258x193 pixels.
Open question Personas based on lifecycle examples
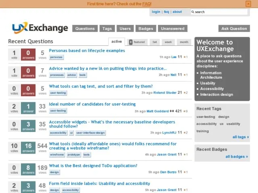click(x=87, y=51)
